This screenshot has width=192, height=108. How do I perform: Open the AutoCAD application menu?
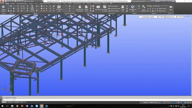(x=2, y=1)
